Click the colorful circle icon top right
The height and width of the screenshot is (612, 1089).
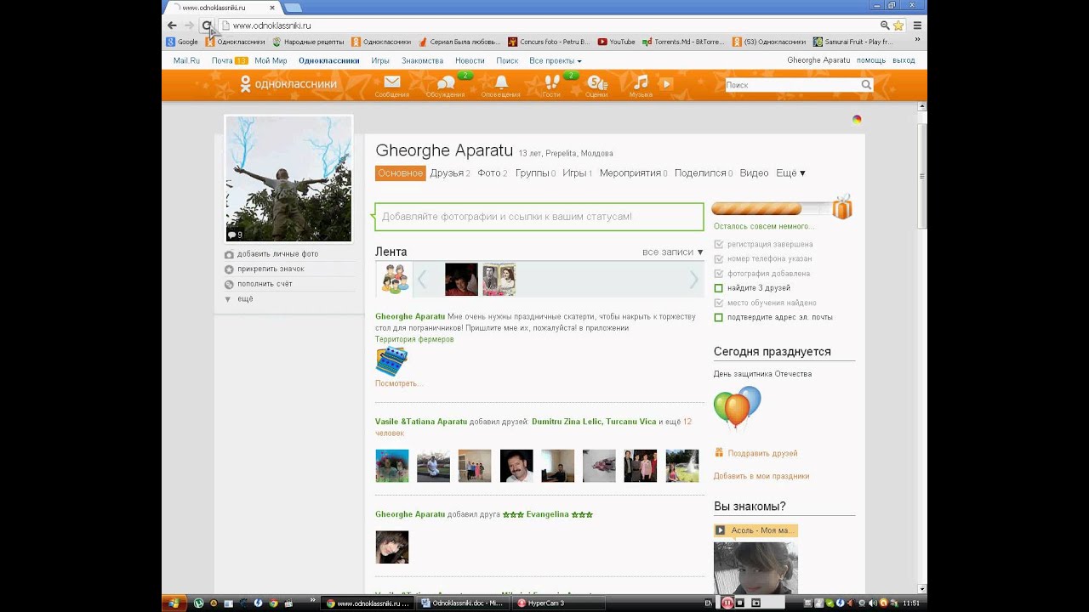(x=857, y=120)
